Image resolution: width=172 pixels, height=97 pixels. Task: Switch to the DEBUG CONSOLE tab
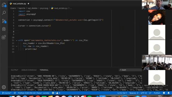(29, 70)
